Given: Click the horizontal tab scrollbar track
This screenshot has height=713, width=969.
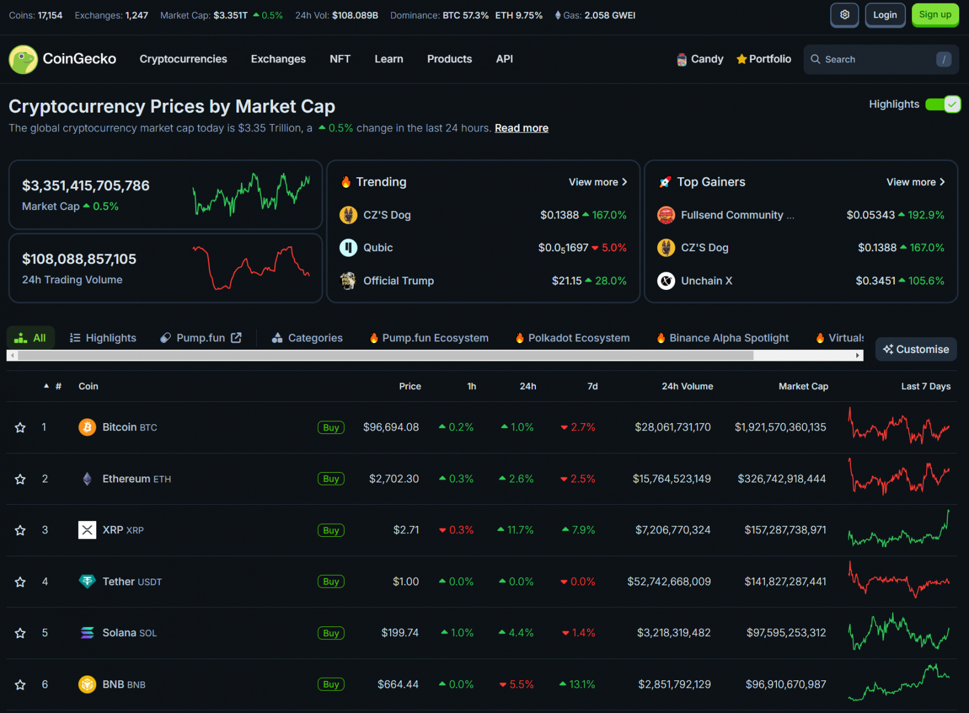Looking at the screenshot, I should pyautogui.click(x=805, y=356).
